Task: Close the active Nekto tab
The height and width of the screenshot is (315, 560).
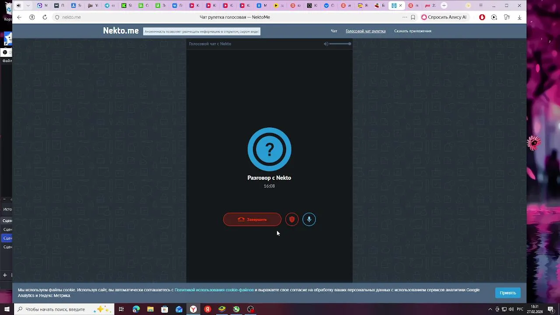Action: click(400, 6)
